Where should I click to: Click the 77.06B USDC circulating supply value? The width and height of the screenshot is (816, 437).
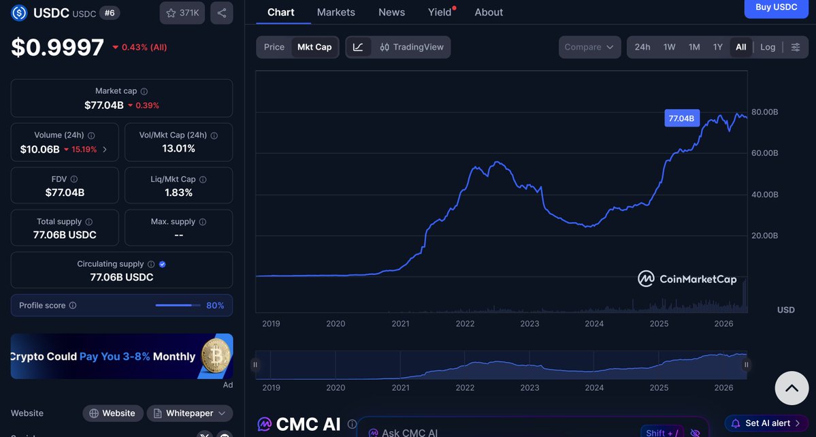click(x=122, y=277)
